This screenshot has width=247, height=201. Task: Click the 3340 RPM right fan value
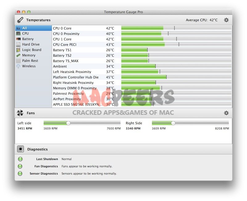pos(133,128)
